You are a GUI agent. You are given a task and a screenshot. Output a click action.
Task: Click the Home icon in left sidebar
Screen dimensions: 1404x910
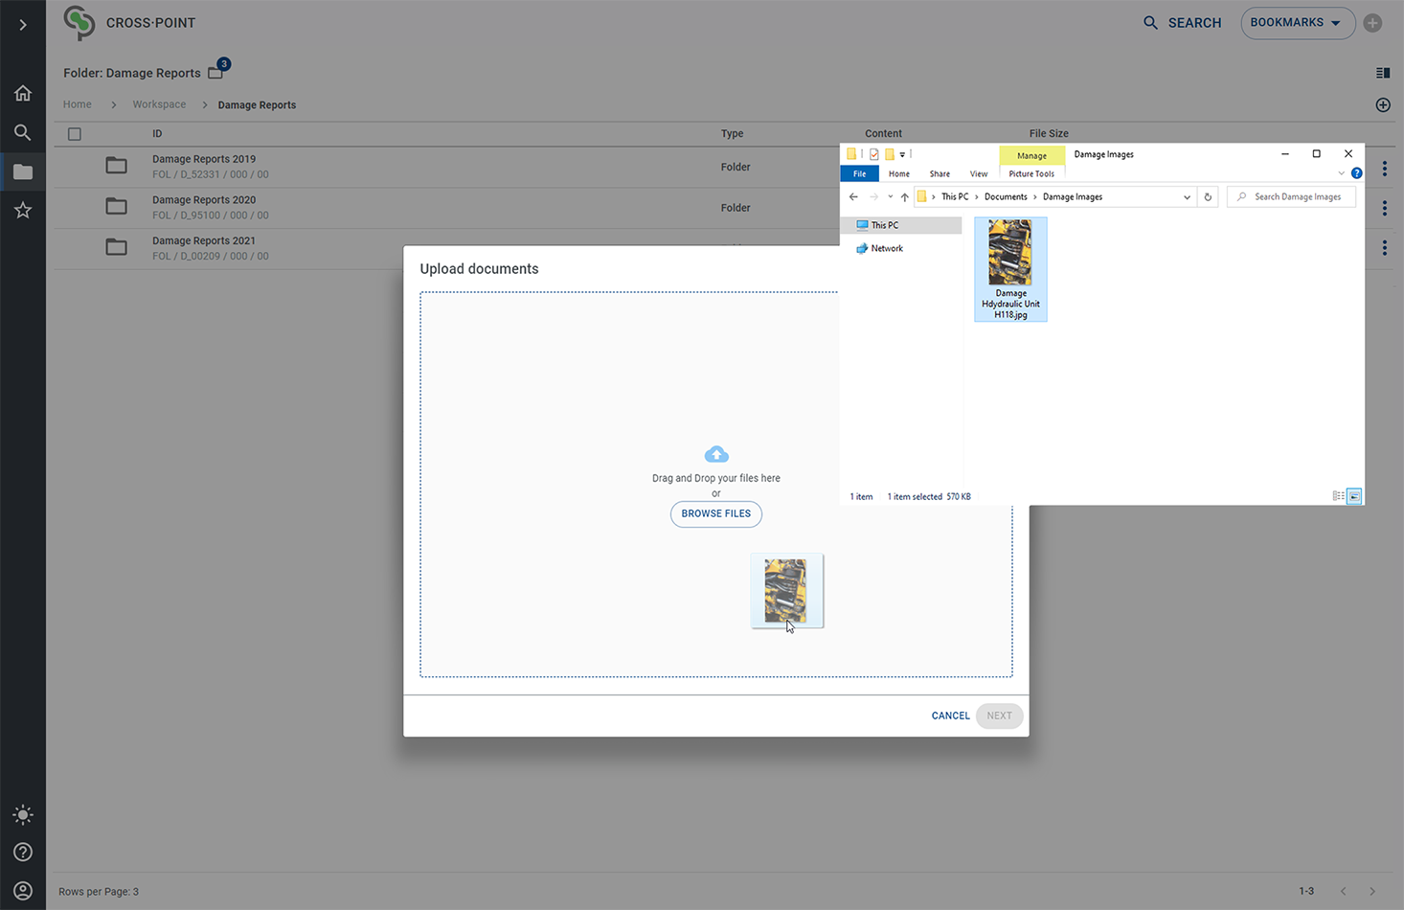point(23,93)
